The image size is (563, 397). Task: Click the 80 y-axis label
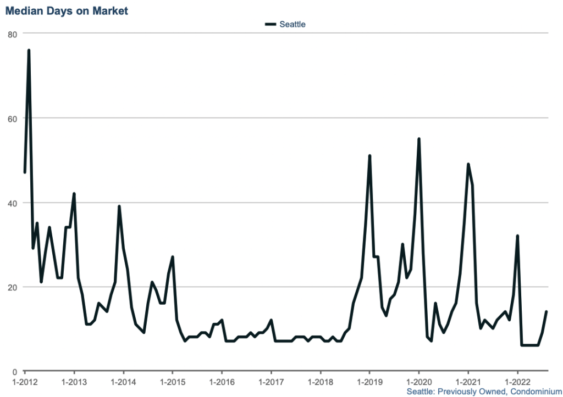coord(13,34)
